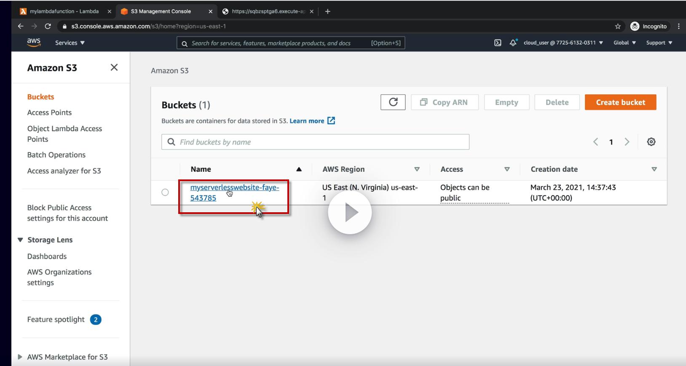
Task: Close the execute-api browser tab
Action: click(311, 11)
